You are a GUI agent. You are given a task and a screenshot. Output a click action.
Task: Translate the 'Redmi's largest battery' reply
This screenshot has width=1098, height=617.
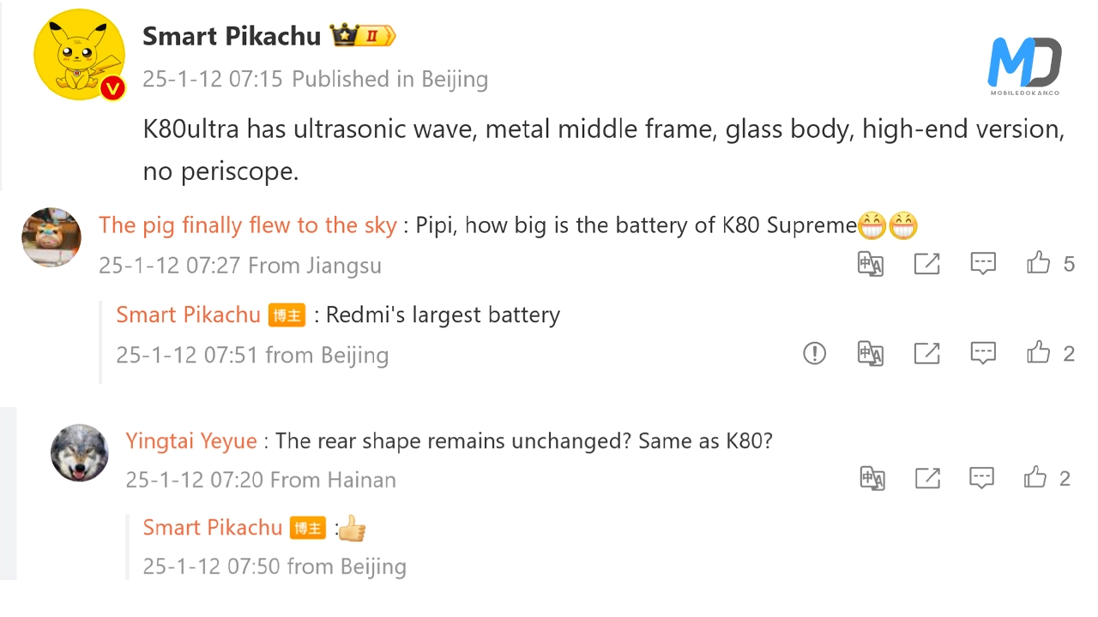point(871,353)
